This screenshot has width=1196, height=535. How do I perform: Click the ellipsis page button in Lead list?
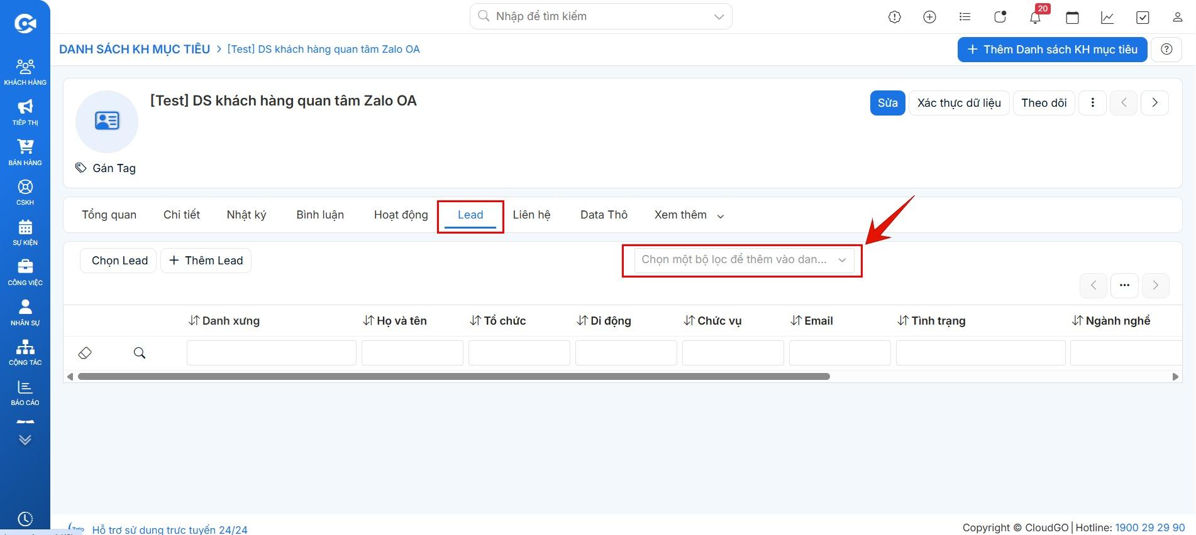coord(1125,285)
